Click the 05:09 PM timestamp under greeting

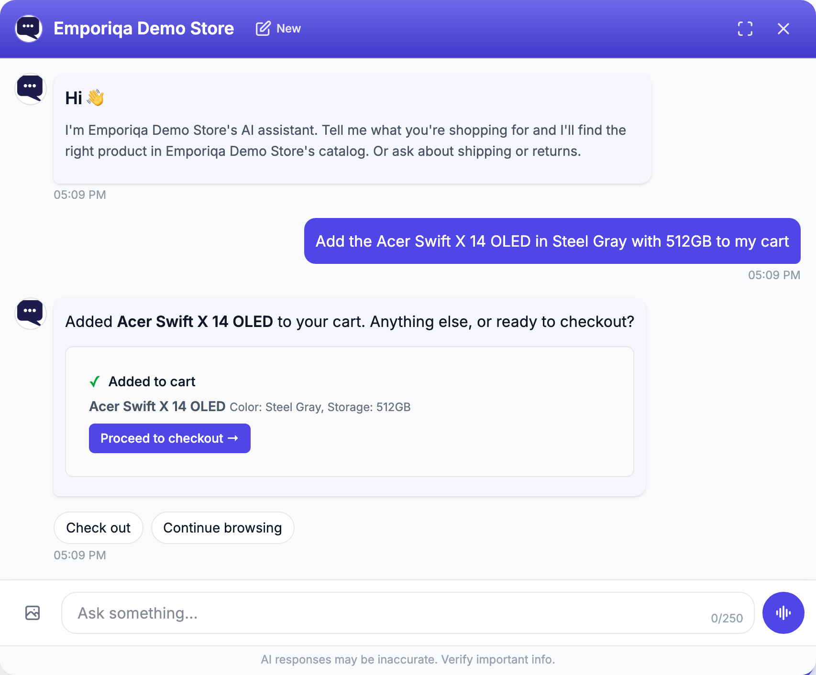coord(80,195)
